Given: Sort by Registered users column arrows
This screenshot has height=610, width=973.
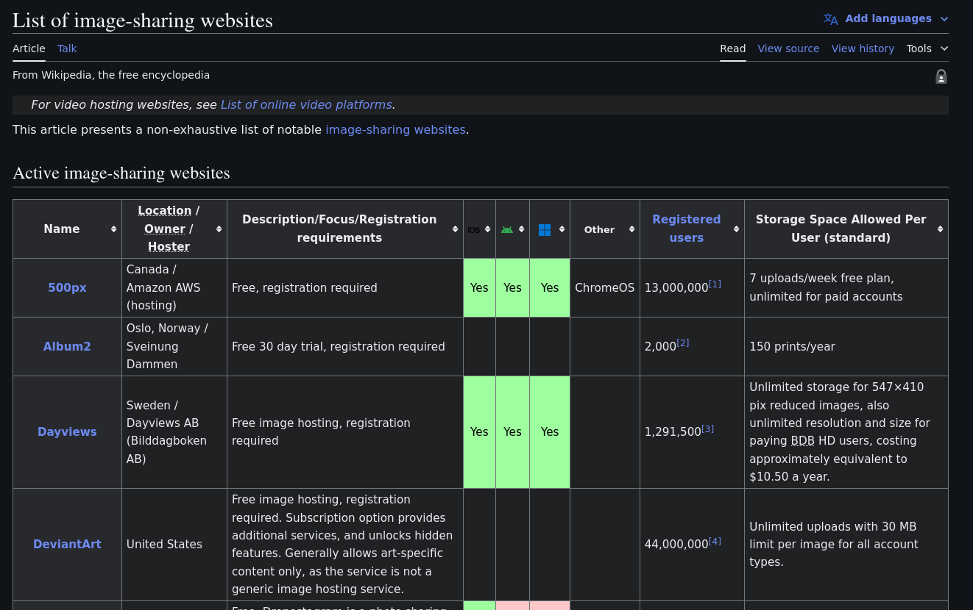Looking at the screenshot, I should point(736,229).
